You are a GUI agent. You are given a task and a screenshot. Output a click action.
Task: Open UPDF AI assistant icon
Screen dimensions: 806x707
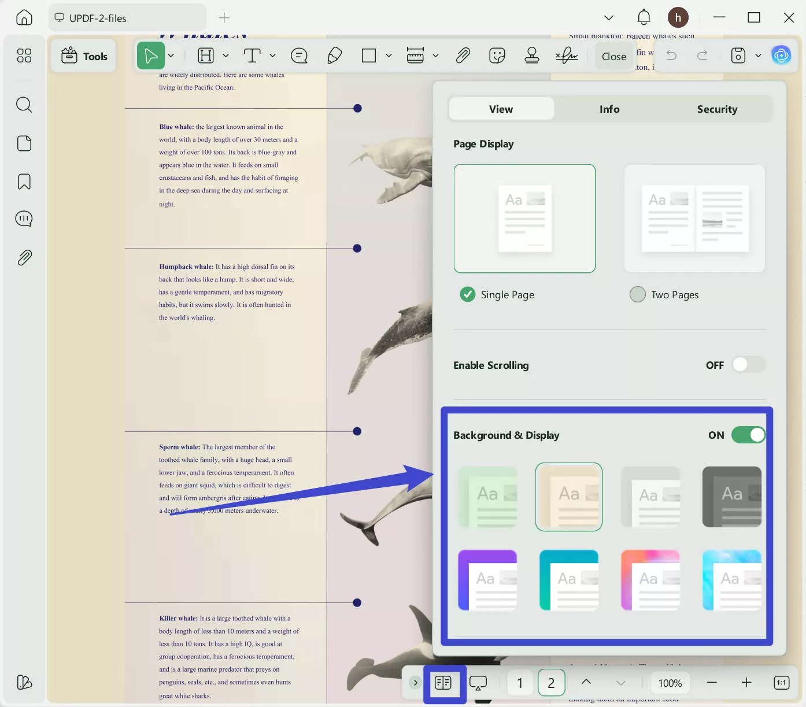pos(781,55)
